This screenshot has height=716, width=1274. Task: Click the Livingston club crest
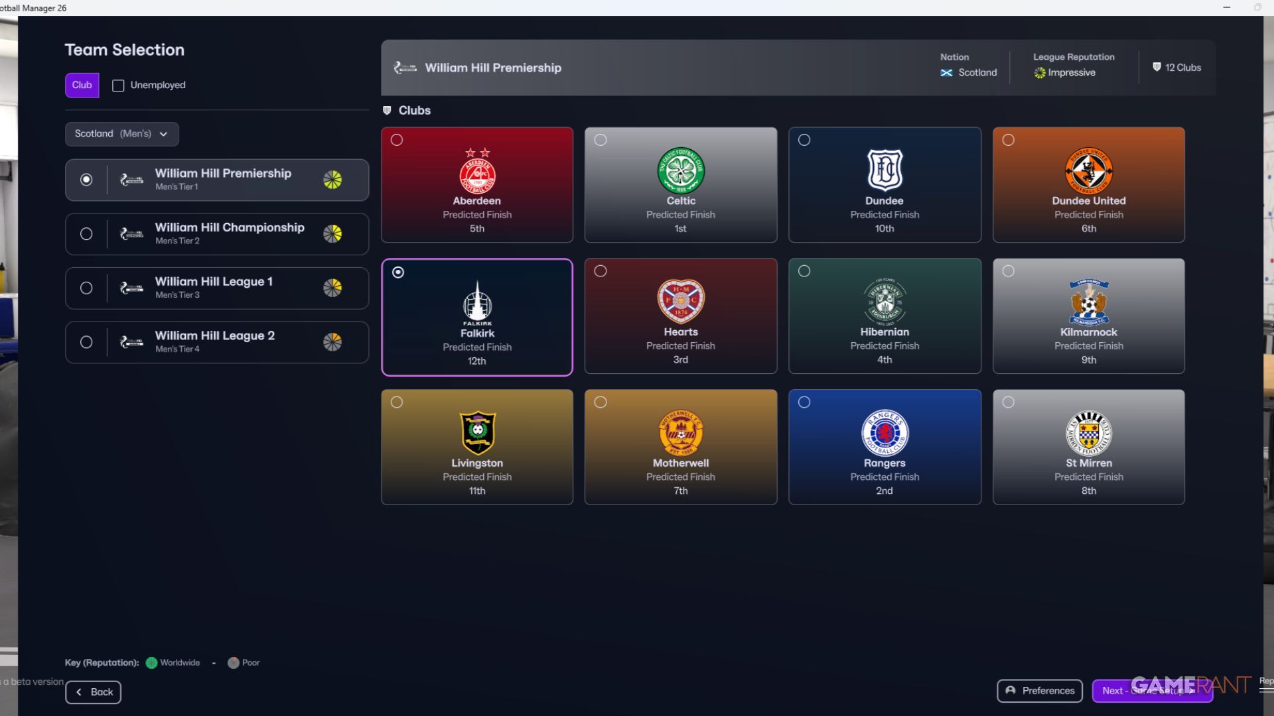[477, 432]
